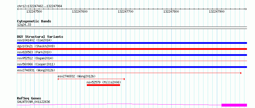Click the 12q24.33 cytogenetic band label
Image resolution: width=255 pixels, height=108 pixels.
24,25
